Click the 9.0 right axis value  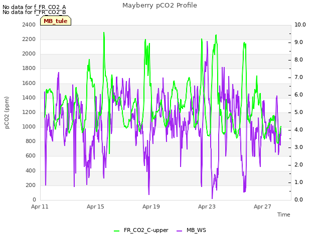(x=298, y=42)
